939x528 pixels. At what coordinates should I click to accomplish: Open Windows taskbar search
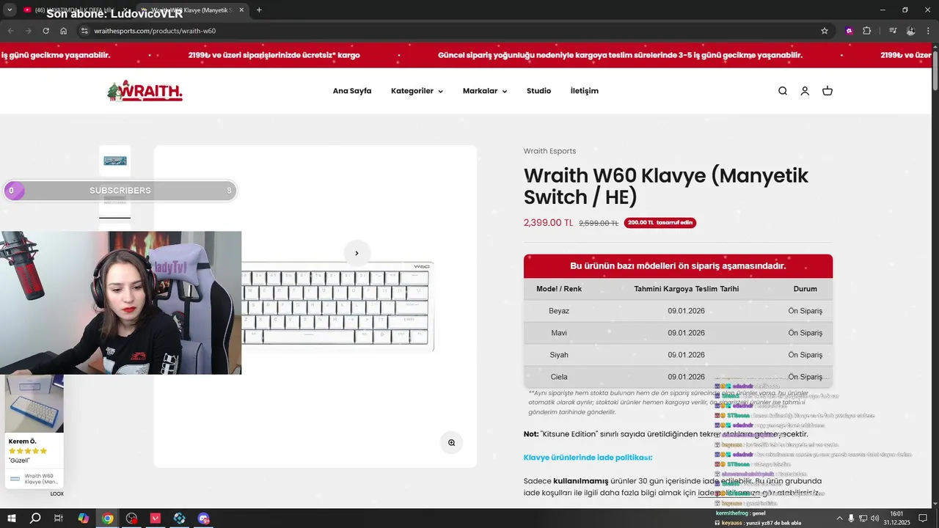[x=35, y=518]
